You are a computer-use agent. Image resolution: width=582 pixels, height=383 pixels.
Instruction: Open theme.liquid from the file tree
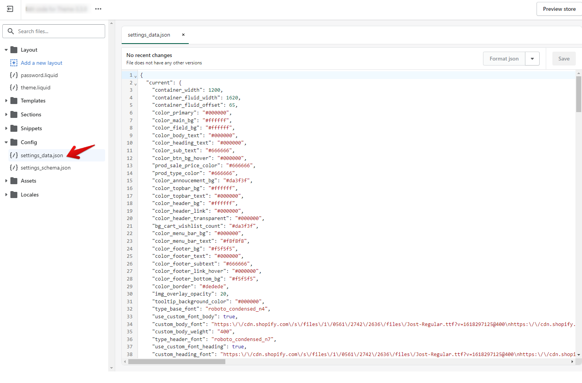tap(35, 87)
